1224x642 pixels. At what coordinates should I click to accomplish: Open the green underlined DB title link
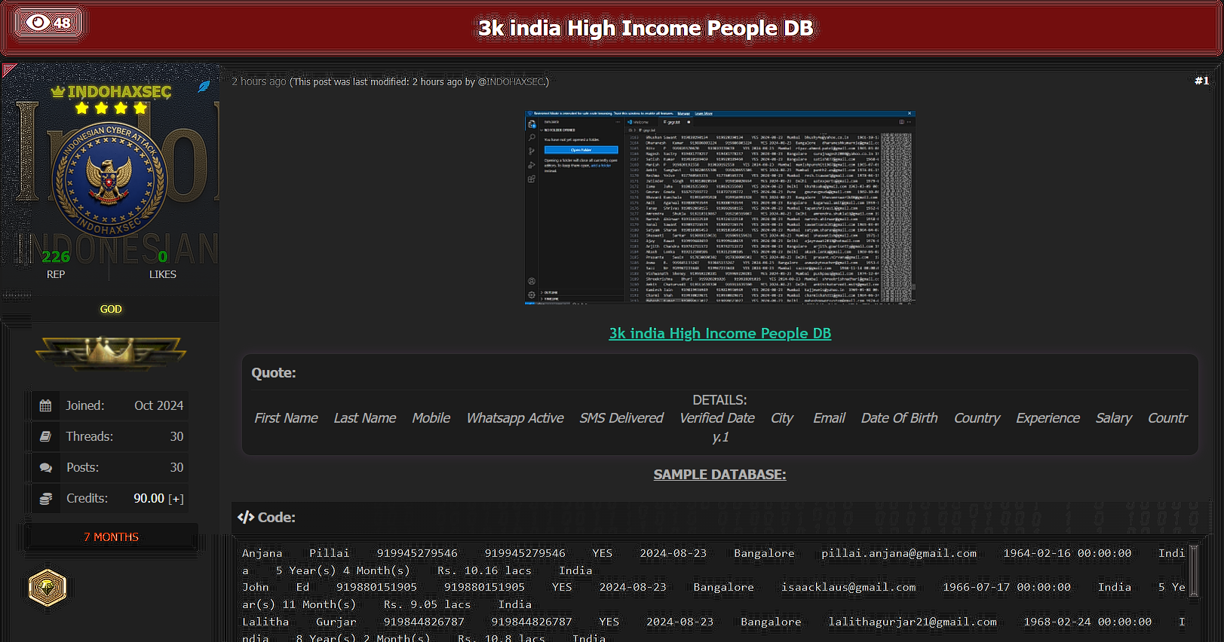click(x=719, y=333)
